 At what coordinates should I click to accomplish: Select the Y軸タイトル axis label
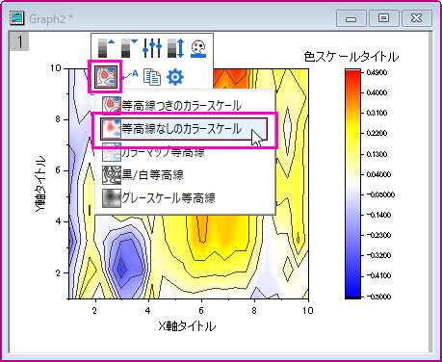[x=40, y=184]
